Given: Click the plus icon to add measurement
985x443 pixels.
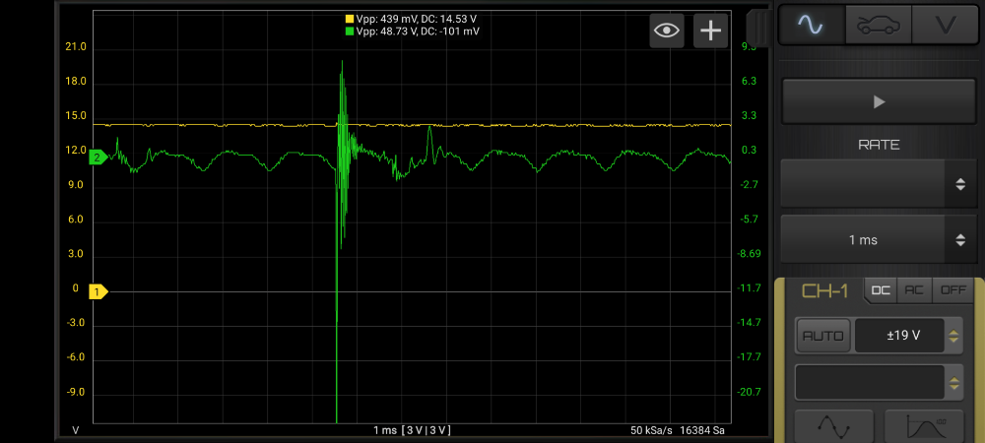Looking at the screenshot, I should coord(710,31).
